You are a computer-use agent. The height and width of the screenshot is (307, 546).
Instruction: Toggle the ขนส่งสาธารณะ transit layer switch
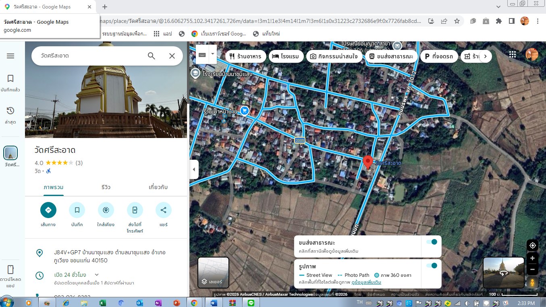click(x=432, y=242)
